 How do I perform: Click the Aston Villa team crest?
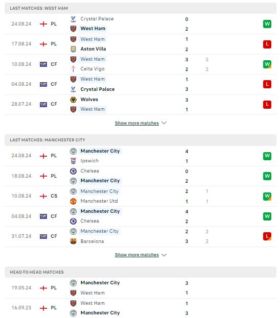click(73, 49)
